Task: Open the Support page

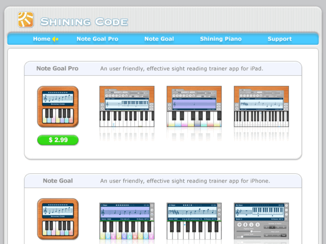Action: click(280, 39)
